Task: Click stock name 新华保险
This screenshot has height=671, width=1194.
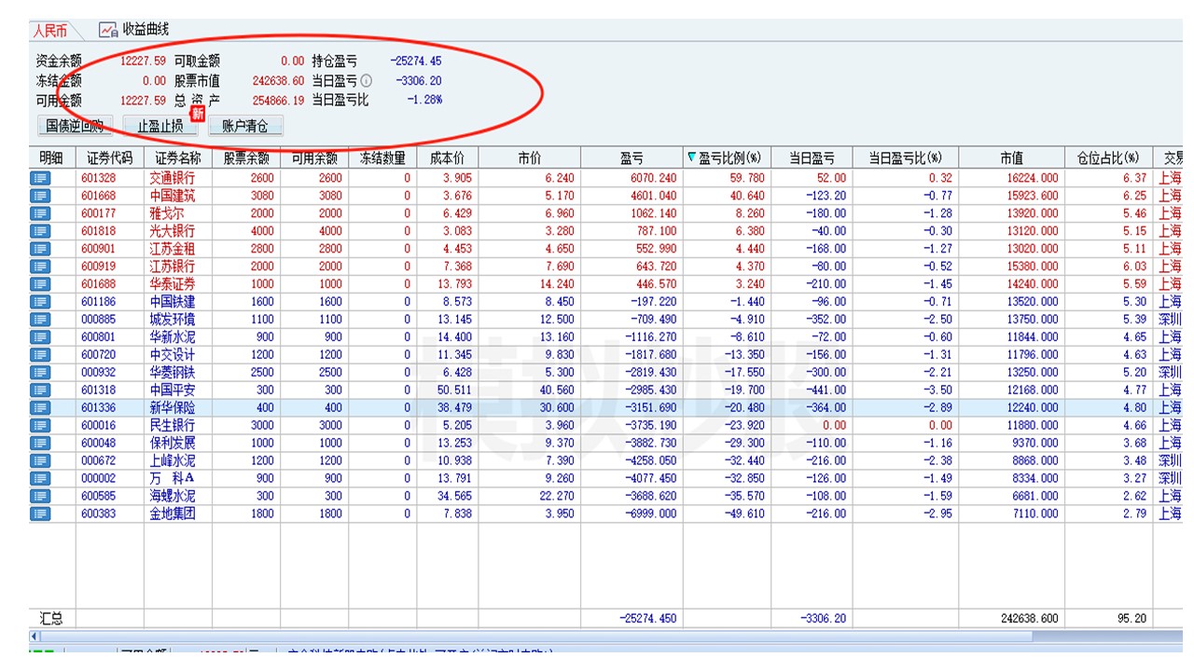Action: coord(173,407)
